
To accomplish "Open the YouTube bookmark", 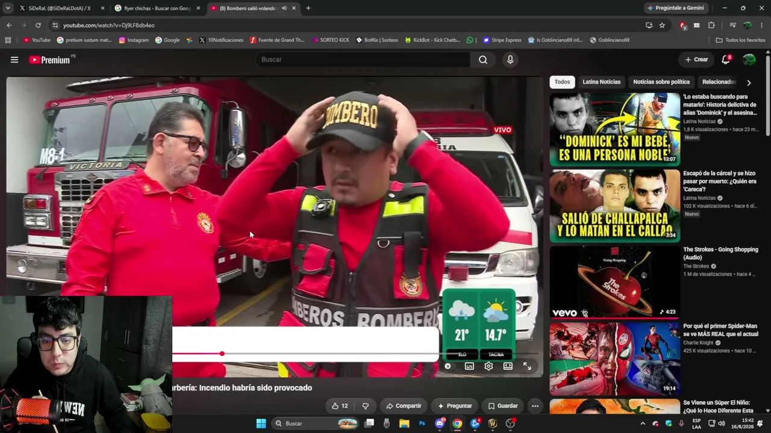I will click(x=37, y=40).
